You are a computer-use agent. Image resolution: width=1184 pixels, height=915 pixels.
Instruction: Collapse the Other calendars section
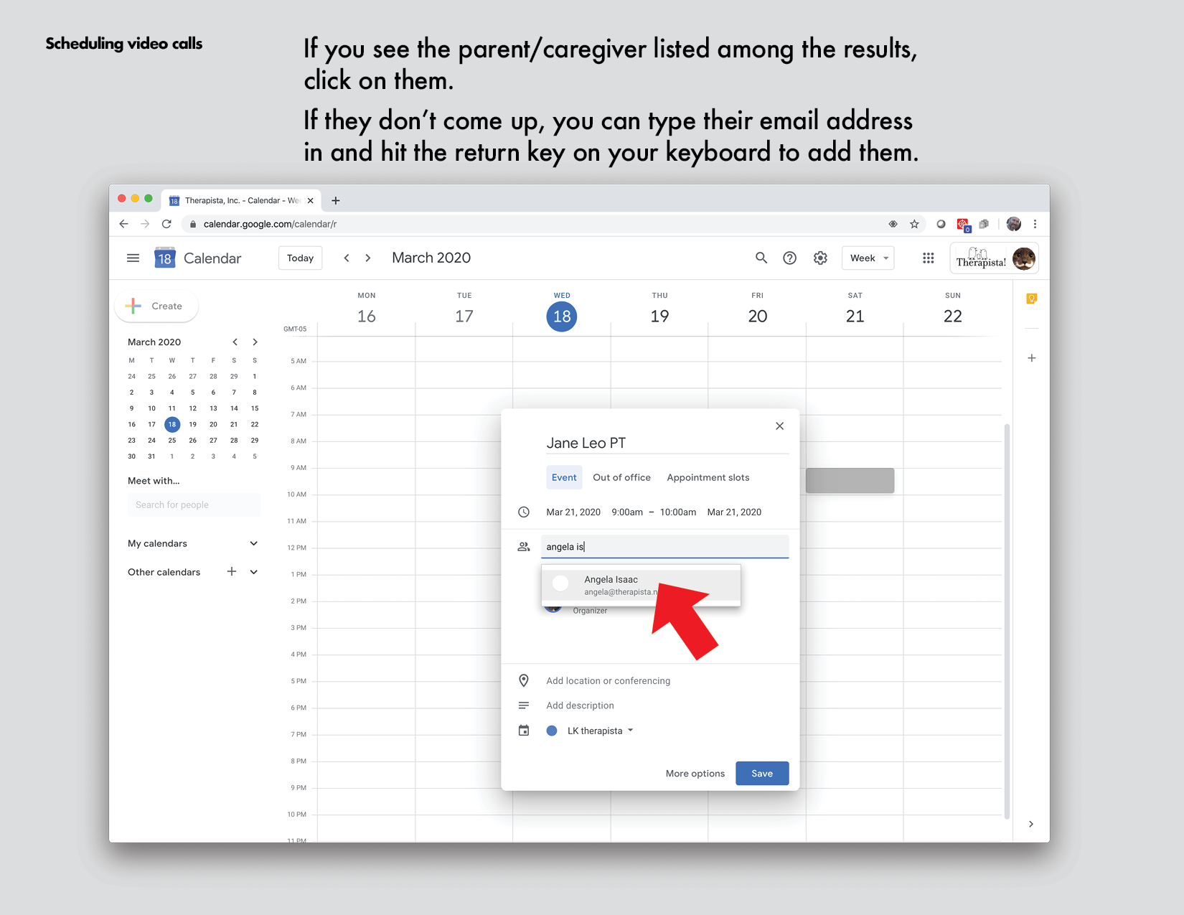click(x=253, y=572)
